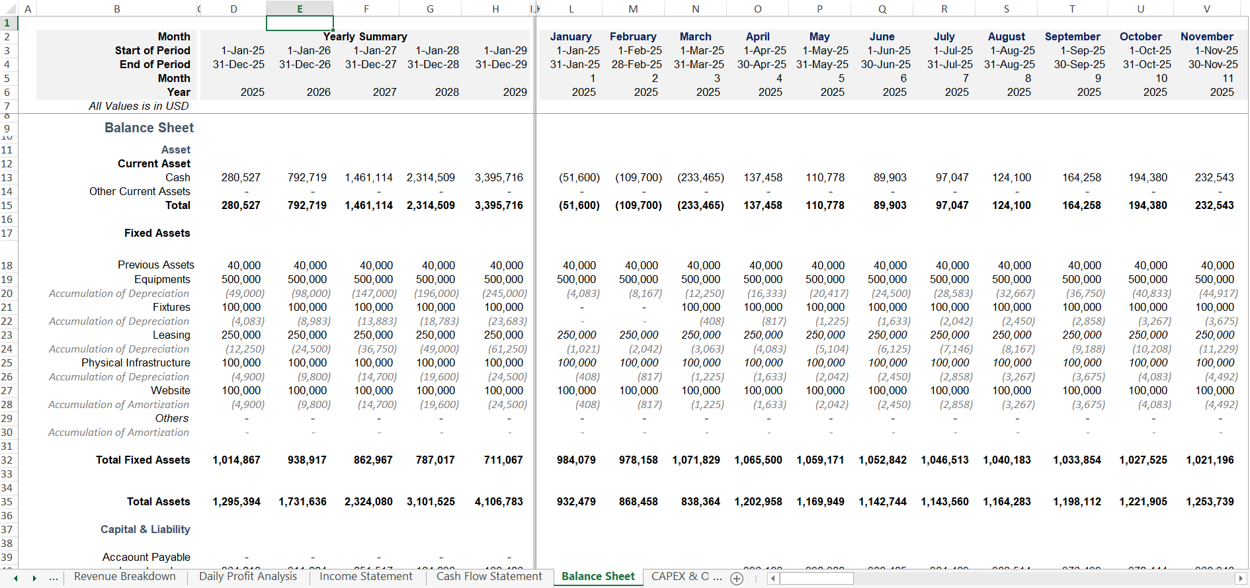Image resolution: width=1250 pixels, height=588 pixels.
Task: Click the Start of Period label
Action: click(153, 50)
